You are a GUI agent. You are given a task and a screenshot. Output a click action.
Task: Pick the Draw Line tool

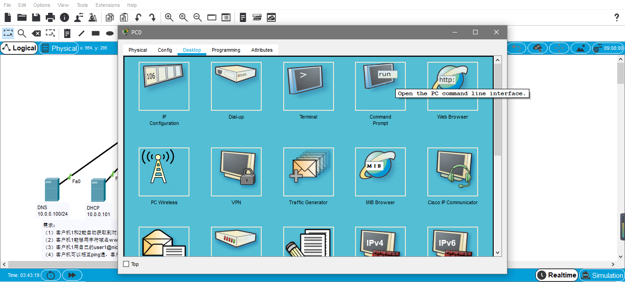tap(81, 33)
